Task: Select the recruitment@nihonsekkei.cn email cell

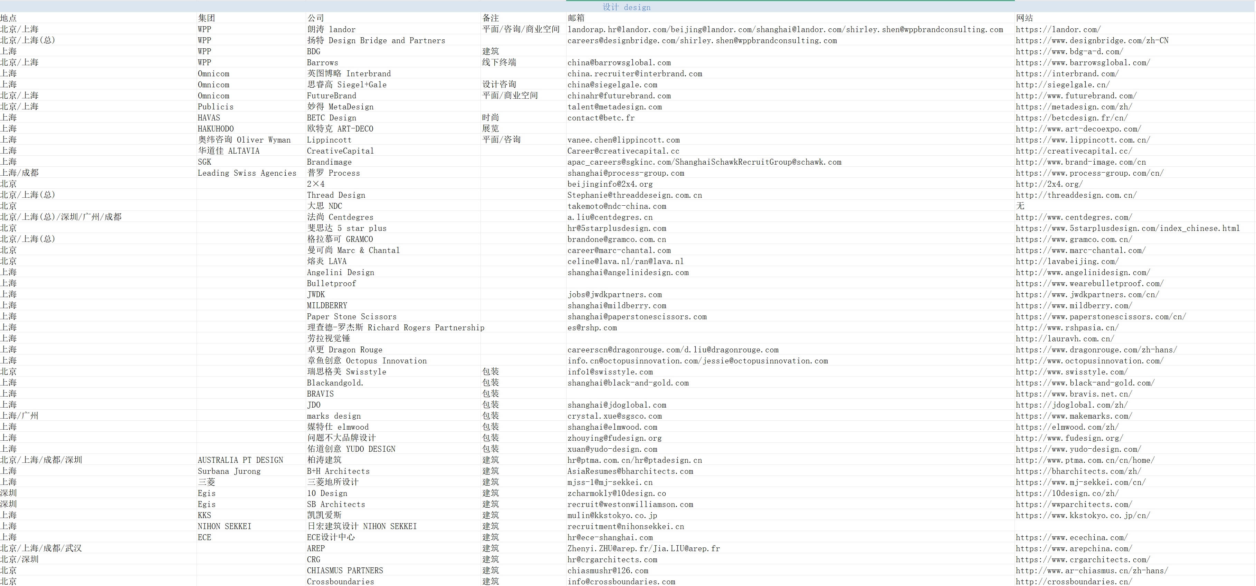Action: point(626,526)
